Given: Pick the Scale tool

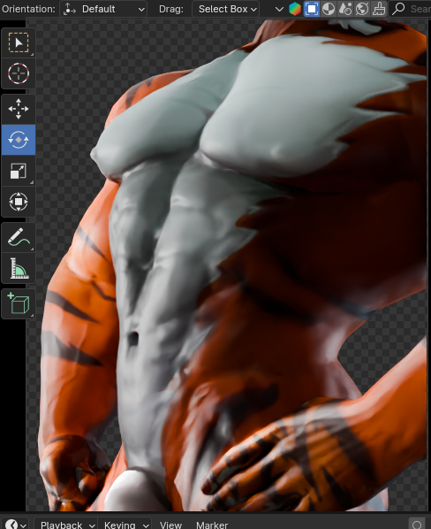Looking at the screenshot, I should pos(19,171).
